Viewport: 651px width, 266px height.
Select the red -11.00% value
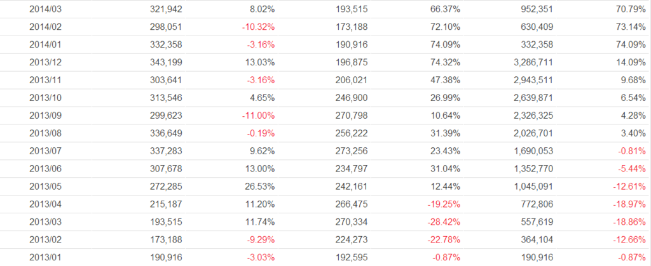(x=261, y=116)
